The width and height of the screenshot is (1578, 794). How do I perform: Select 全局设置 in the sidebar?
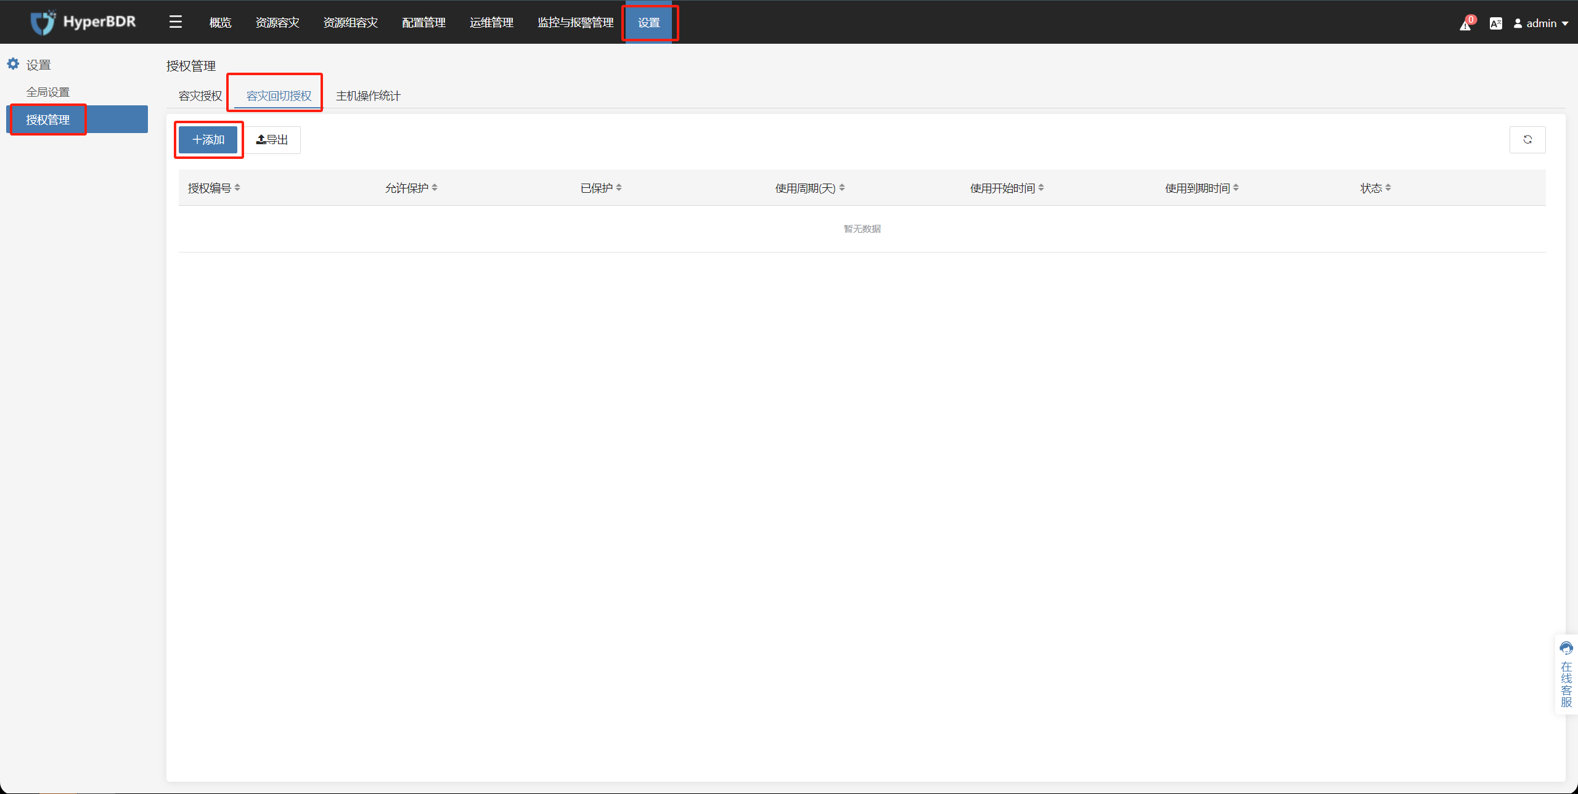(x=48, y=92)
